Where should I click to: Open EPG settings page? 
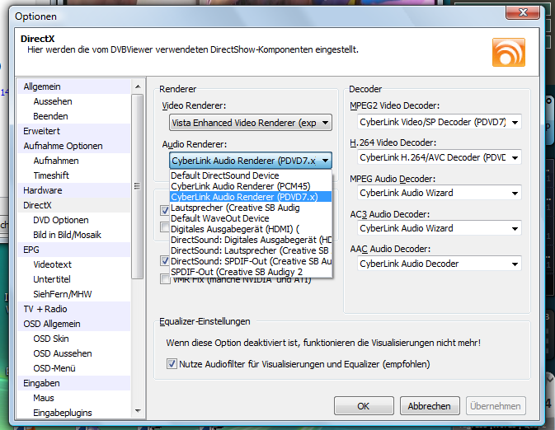(x=74, y=250)
